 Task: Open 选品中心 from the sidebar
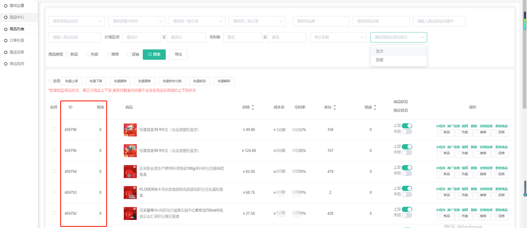(17, 17)
